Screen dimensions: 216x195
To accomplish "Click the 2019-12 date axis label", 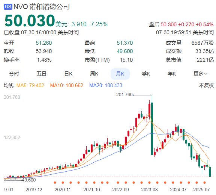I will [x=34, y=190].
